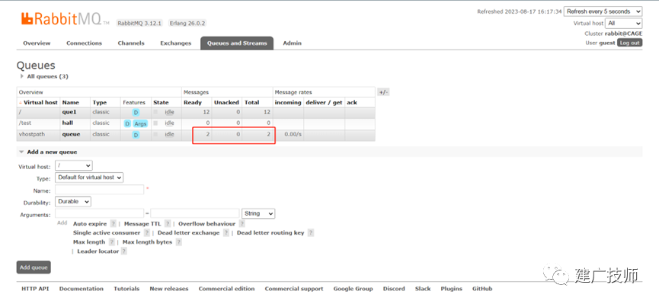
Task: Click the Single active consumer argument shortcut
Action: click(107, 232)
